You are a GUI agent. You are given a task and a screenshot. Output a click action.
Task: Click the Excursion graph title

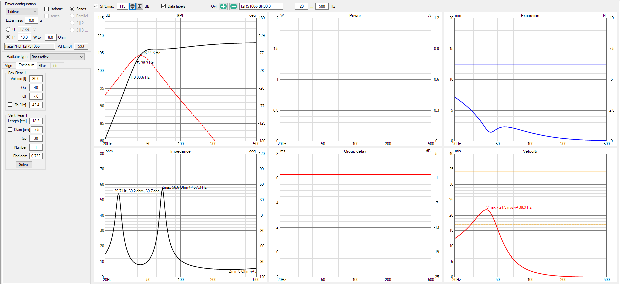[530, 16]
